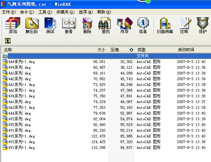Select file name 4A1系列.dwg

(20, 102)
